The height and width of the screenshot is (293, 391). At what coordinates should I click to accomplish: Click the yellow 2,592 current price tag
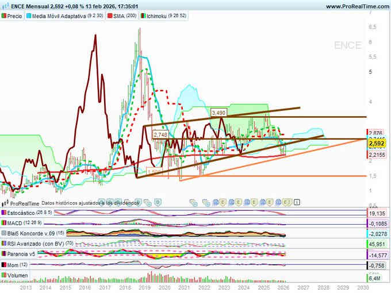377,144
